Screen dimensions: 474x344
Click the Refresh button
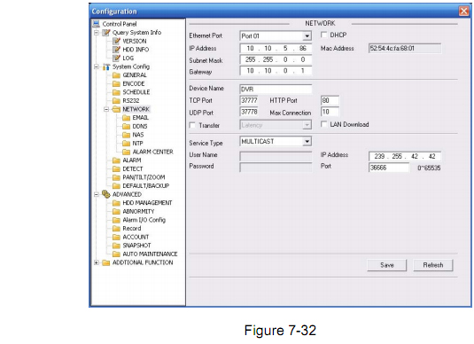pyautogui.click(x=433, y=265)
